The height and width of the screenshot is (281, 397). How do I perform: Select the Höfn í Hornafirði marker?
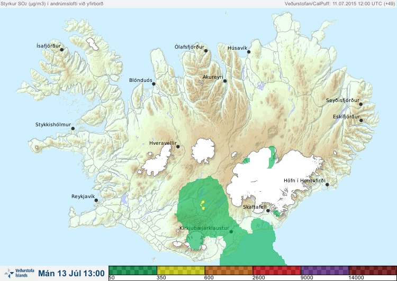[x=327, y=185]
